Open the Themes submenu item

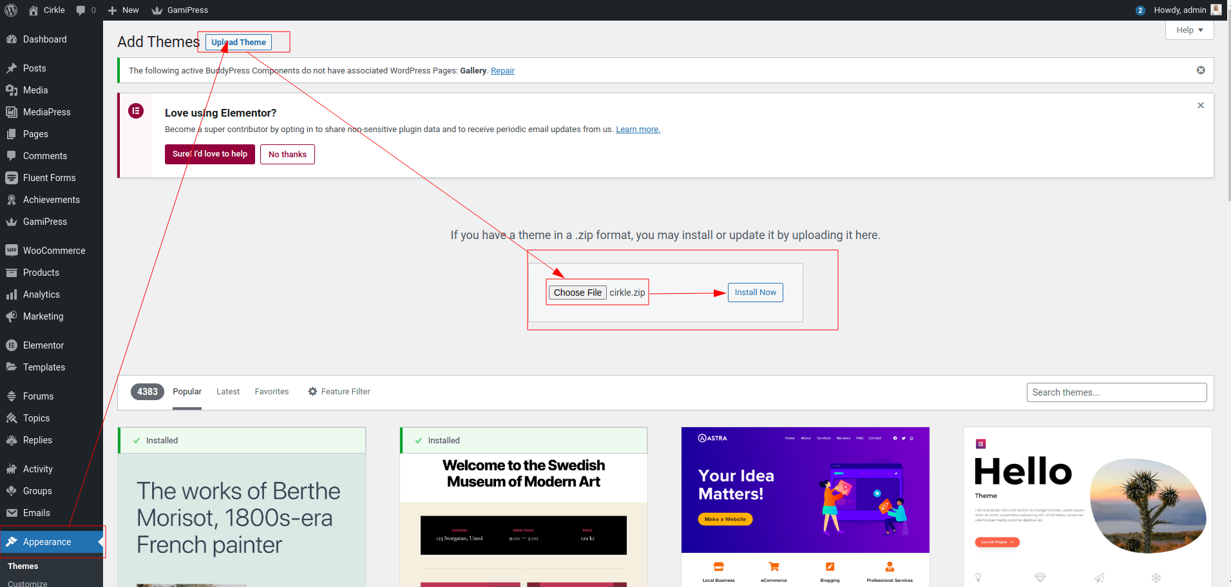coord(23,566)
